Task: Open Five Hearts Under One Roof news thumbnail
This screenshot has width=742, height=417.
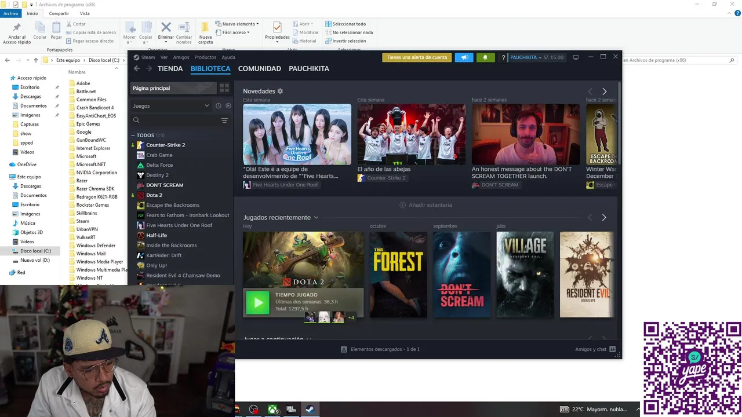Action: (297, 134)
